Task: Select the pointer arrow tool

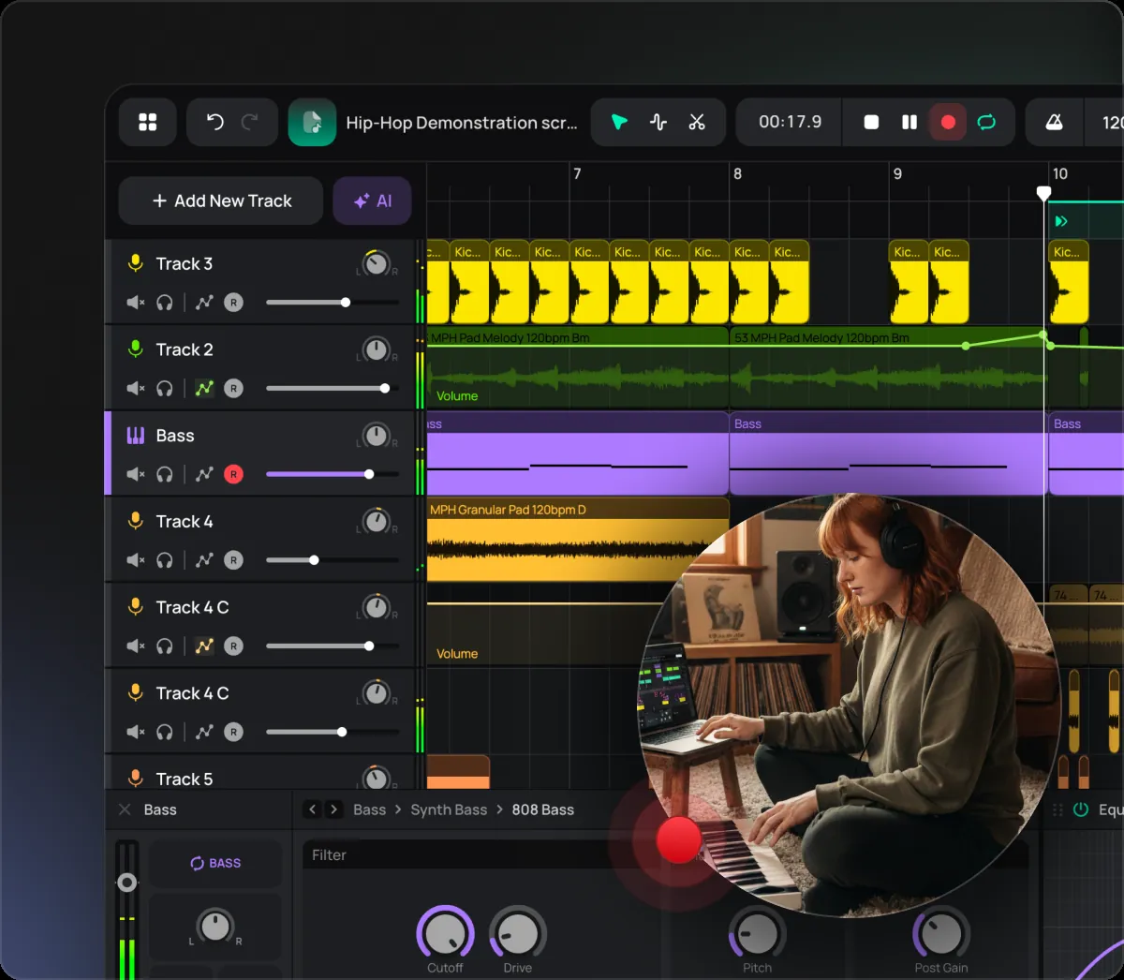Action: click(619, 122)
